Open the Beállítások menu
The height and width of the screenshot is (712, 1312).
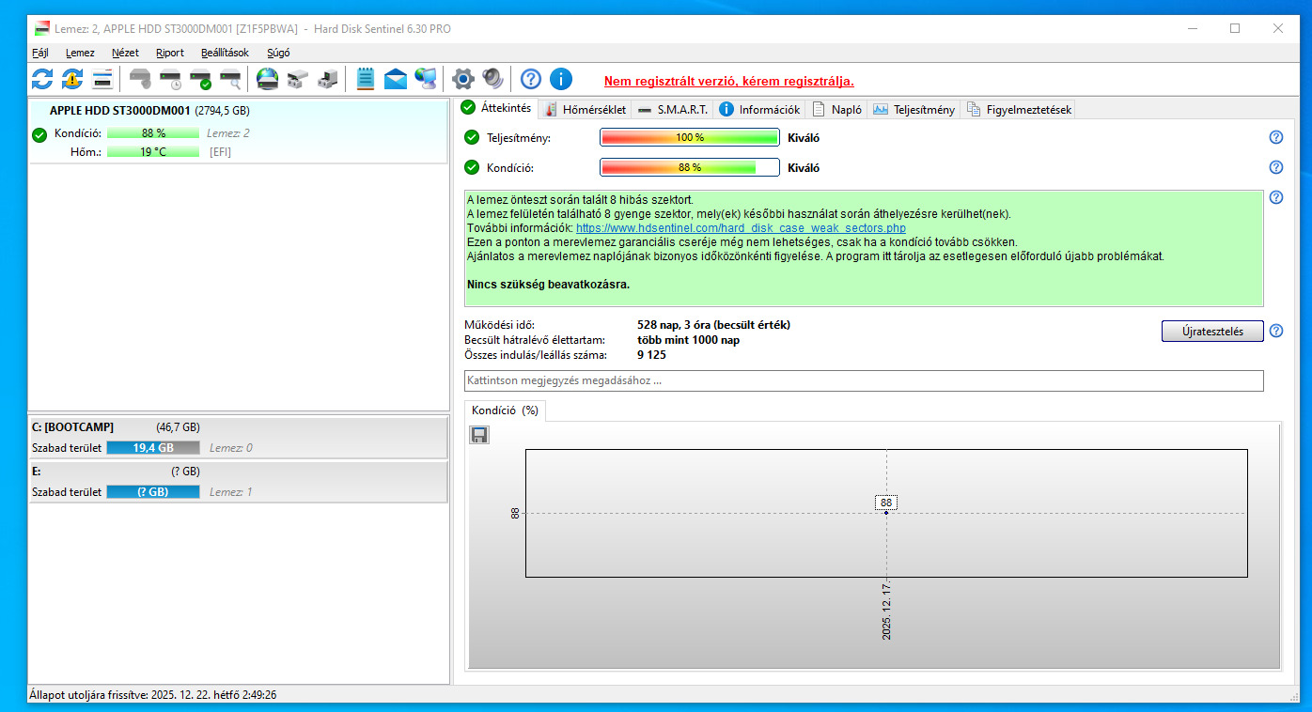tap(225, 53)
